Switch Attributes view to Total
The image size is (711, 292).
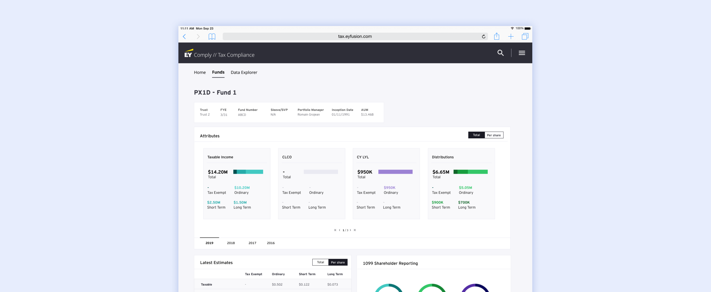(x=476, y=135)
